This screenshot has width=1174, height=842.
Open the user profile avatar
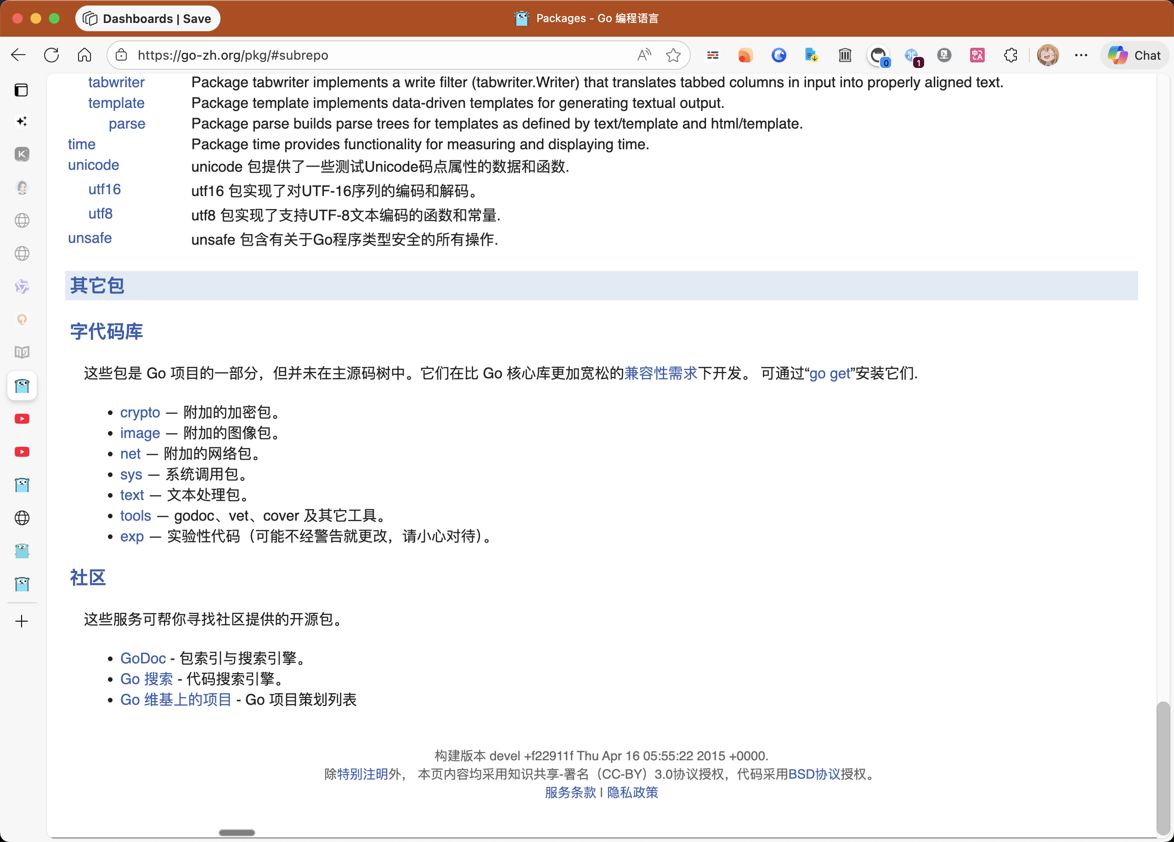(1048, 55)
